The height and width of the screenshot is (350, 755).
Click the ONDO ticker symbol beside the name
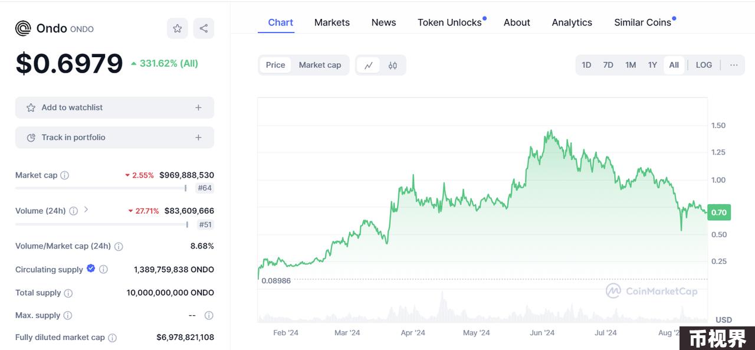[82, 29]
